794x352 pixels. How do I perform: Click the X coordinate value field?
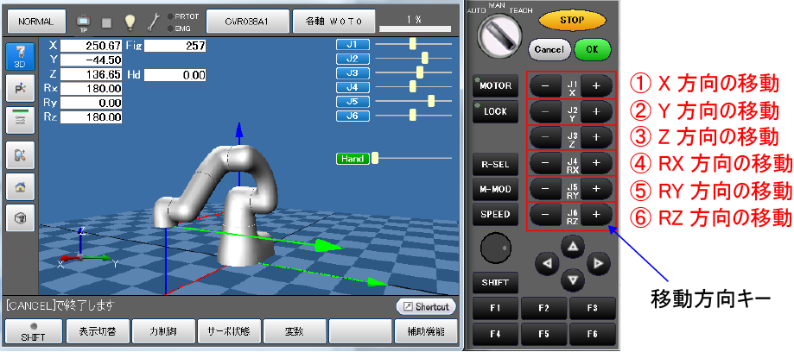(x=91, y=45)
